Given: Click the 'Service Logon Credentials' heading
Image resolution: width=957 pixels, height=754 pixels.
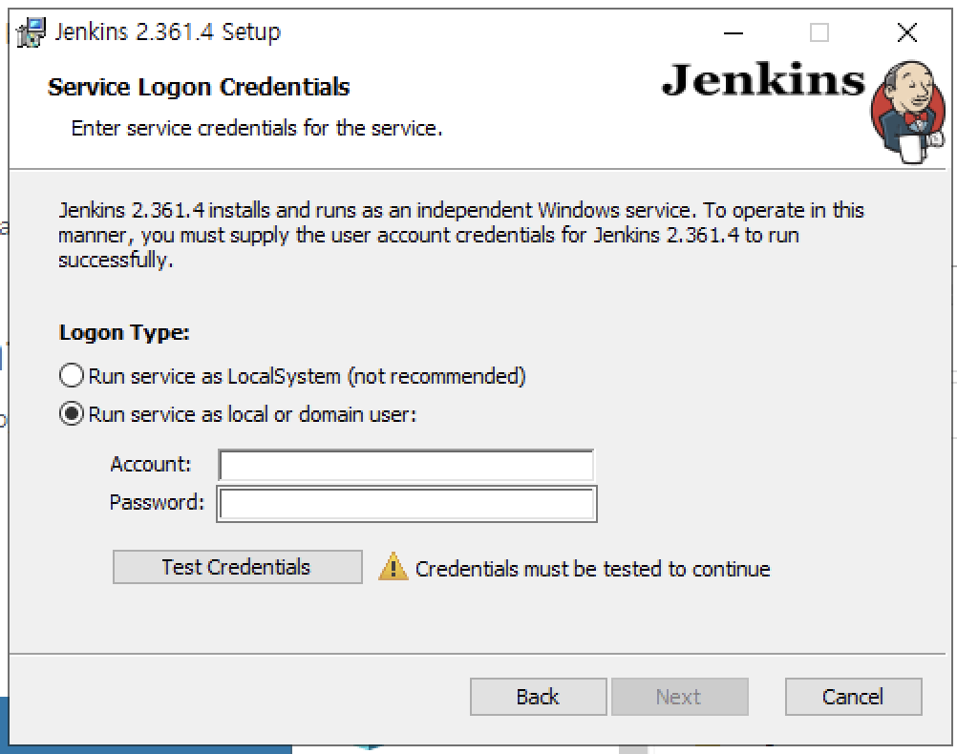Looking at the screenshot, I should pyautogui.click(x=199, y=87).
